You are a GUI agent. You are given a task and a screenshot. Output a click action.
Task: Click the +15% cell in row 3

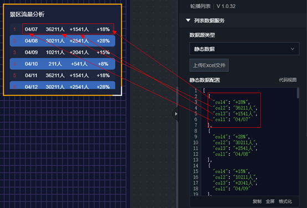pos(103,53)
